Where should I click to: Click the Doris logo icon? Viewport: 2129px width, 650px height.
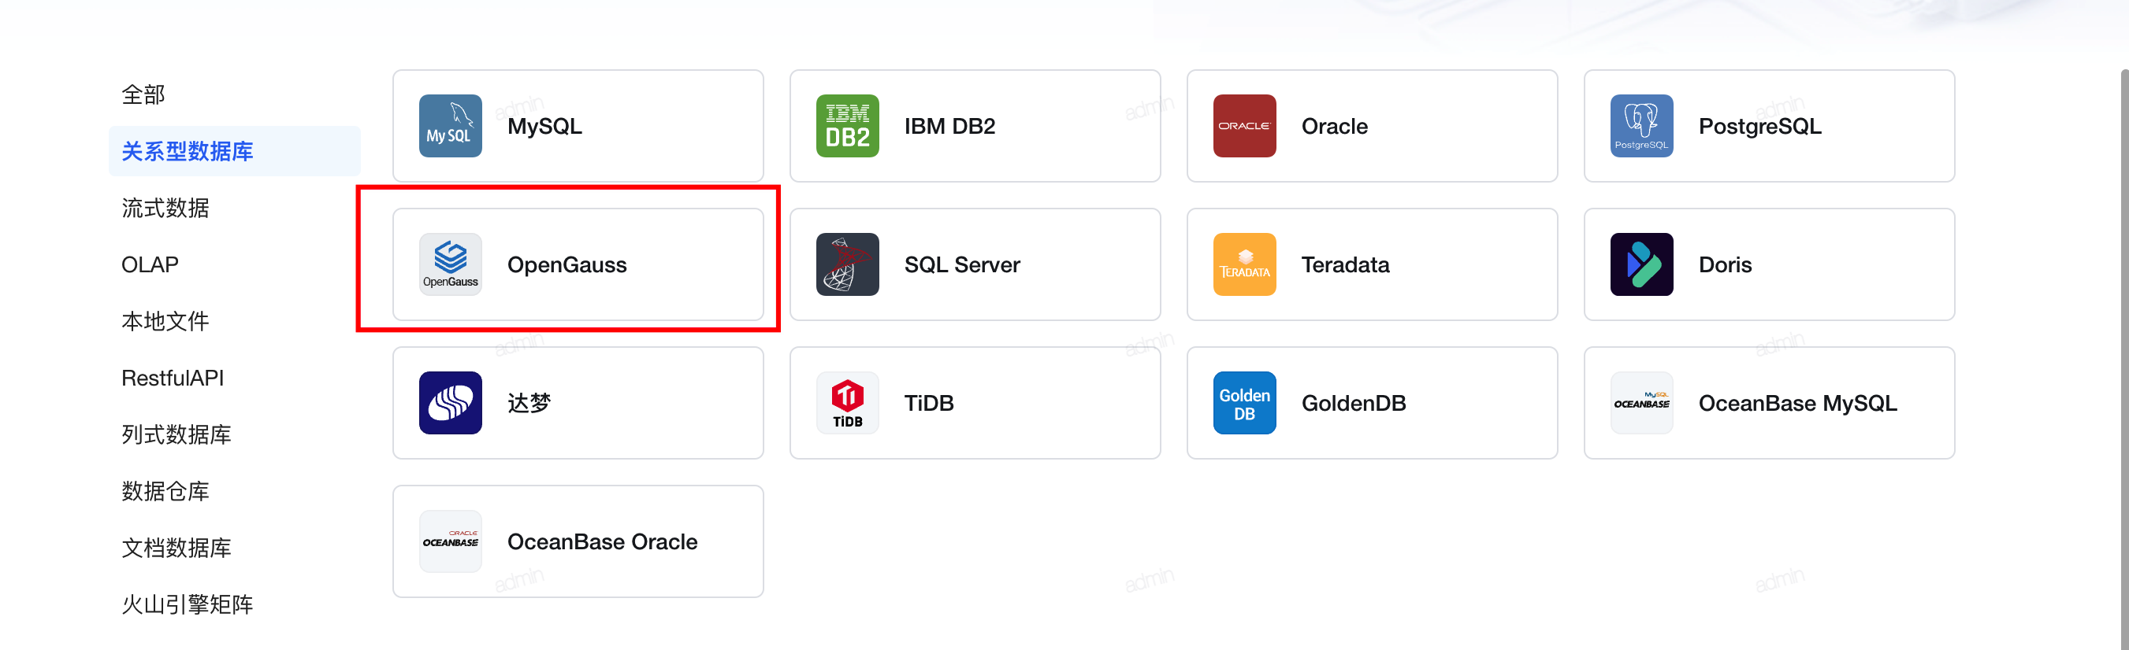click(1641, 264)
